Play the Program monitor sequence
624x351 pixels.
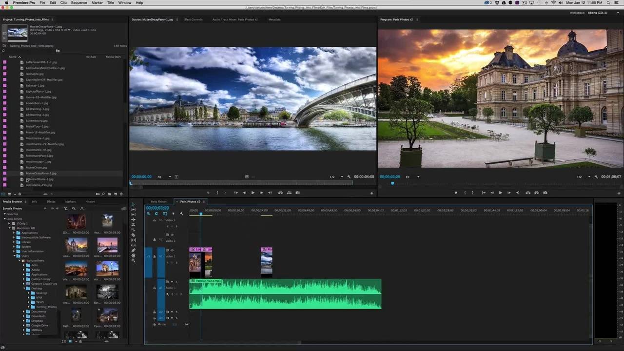(500, 193)
